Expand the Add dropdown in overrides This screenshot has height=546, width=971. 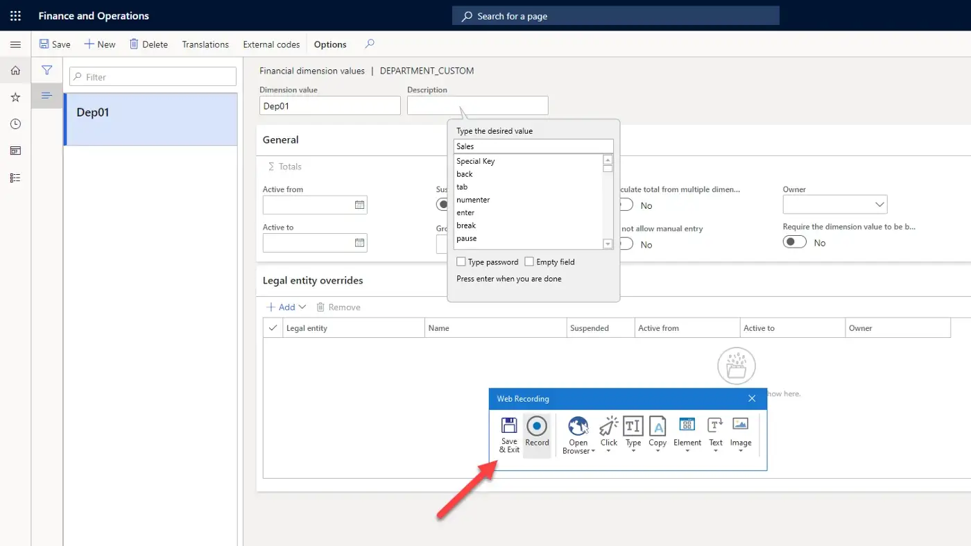pyautogui.click(x=302, y=307)
